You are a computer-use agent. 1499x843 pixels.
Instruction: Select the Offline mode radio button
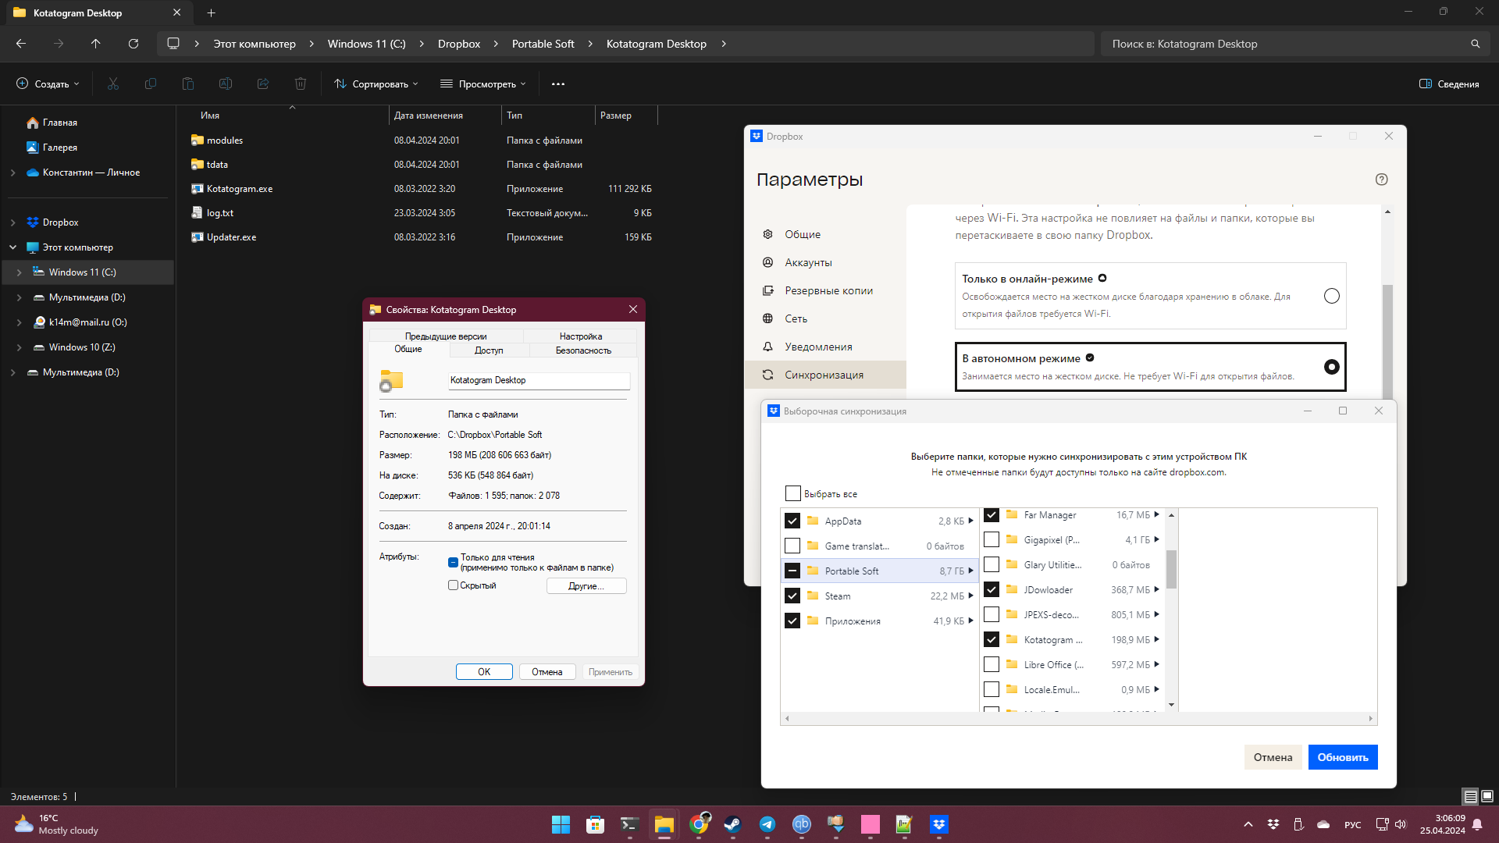click(x=1332, y=367)
